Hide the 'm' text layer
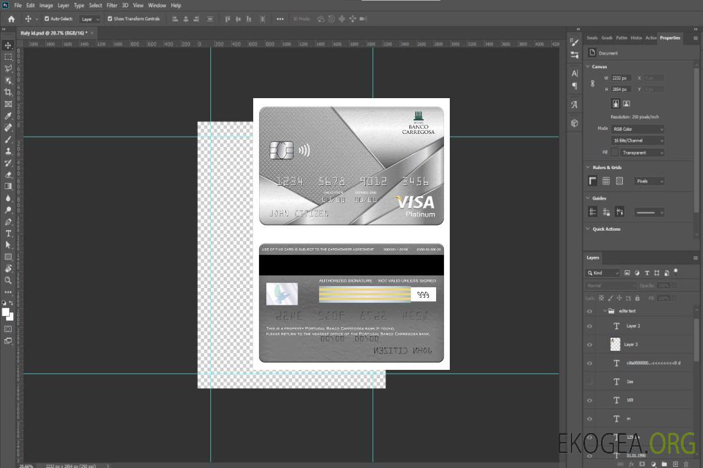The height and width of the screenshot is (468, 703). pyautogui.click(x=590, y=419)
